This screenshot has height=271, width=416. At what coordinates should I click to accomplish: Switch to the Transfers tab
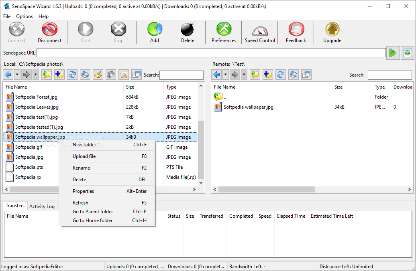(15, 206)
